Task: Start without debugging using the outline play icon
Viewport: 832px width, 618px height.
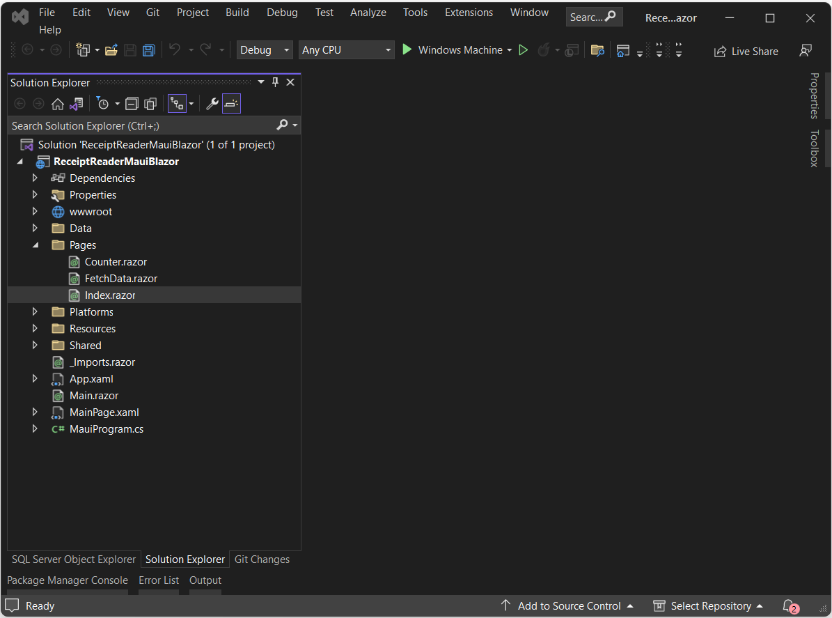Action: point(523,50)
